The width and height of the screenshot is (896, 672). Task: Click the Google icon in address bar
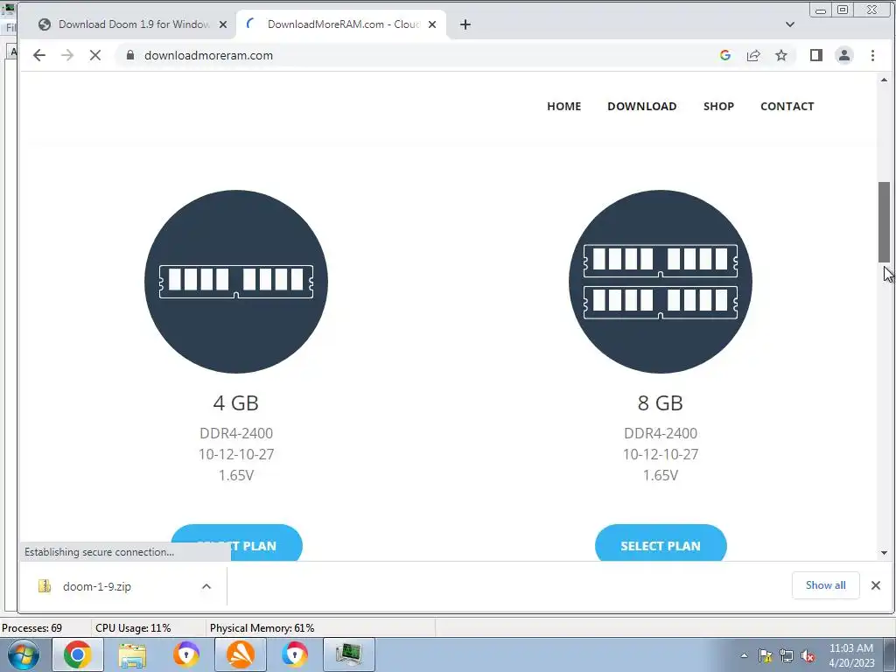[725, 55]
